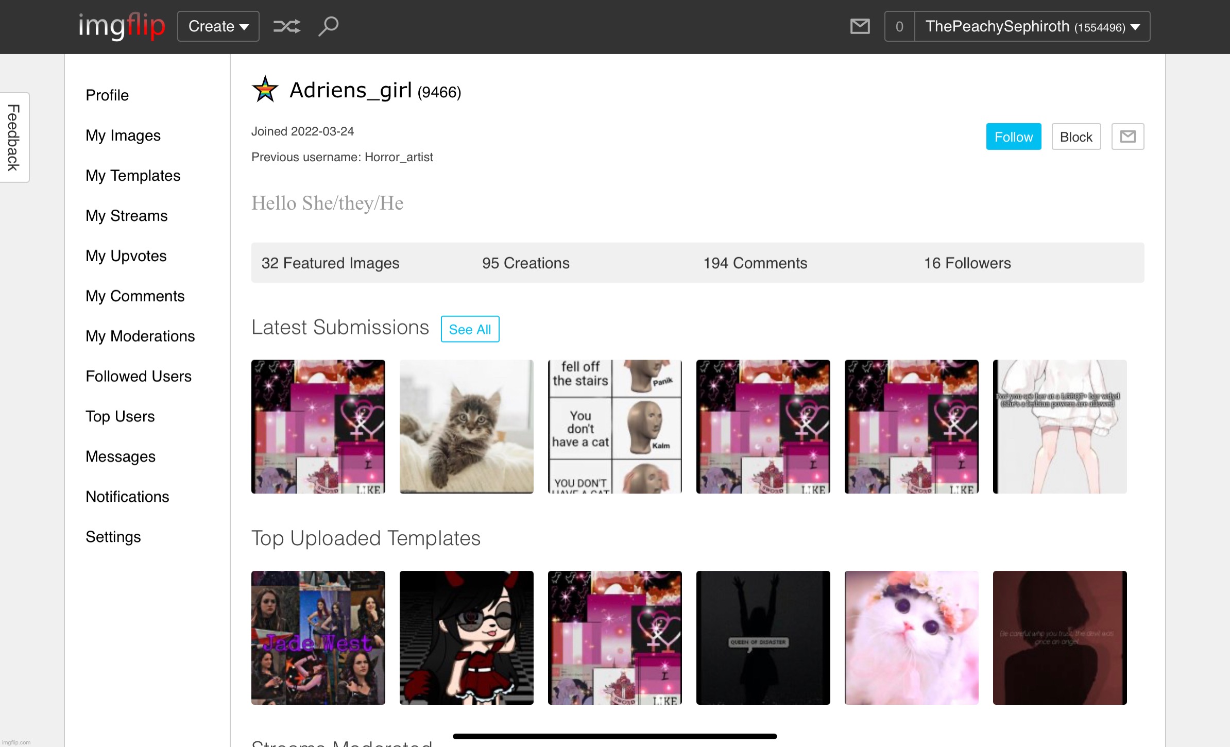Open My Templates in sidebar
Viewport: 1230px width, 747px height.
[x=133, y=176]
